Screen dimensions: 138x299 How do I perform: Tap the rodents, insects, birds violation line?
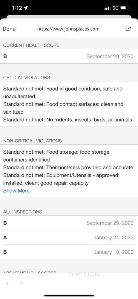pyautogui.click(x=68, y=120)
